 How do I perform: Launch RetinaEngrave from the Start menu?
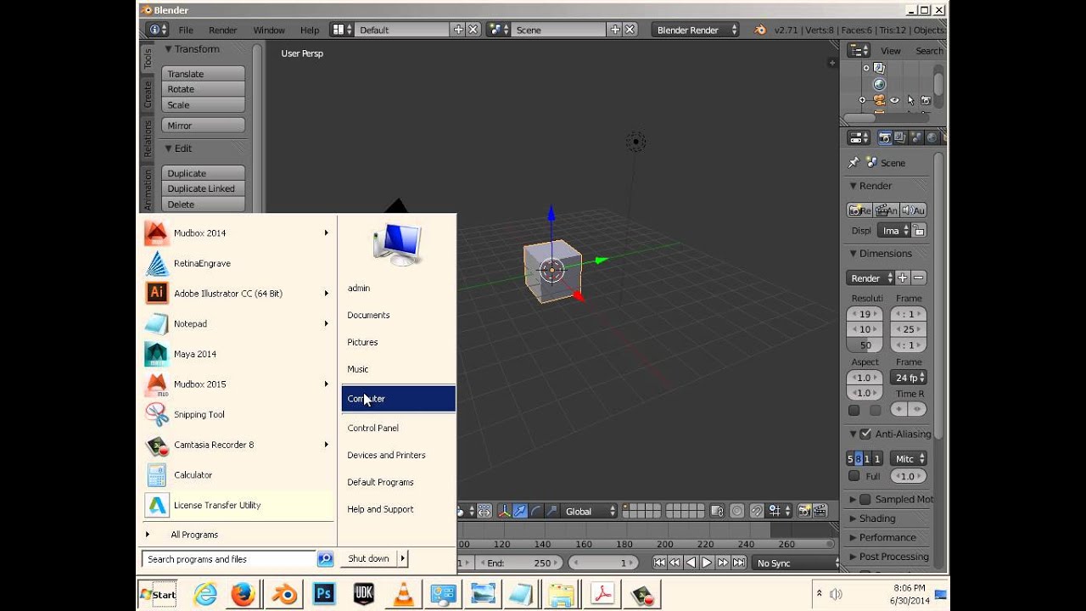pyautogui.click(x=238, y=263)
